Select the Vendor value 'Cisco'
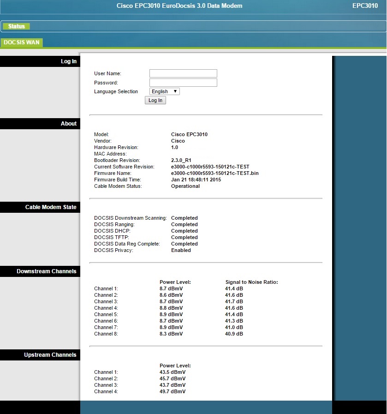This screenshot has width=387, height=414. pyautogui.click(x=178, y=141)
